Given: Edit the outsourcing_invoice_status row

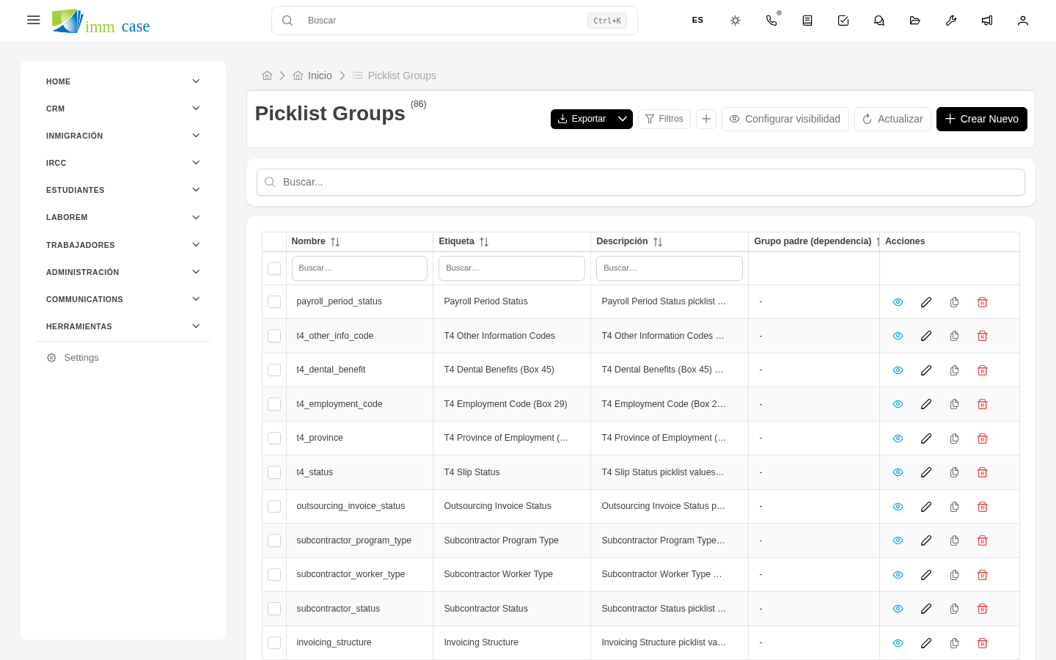Looking at the screenshot, I should 926,507.
